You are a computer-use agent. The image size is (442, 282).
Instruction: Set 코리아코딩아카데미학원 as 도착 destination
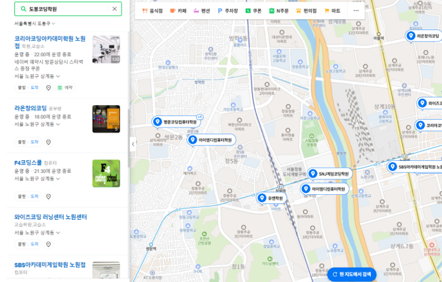(35, 88)
